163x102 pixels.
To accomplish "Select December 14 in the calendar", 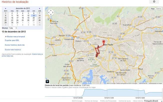I will click(x=39, y=15).
